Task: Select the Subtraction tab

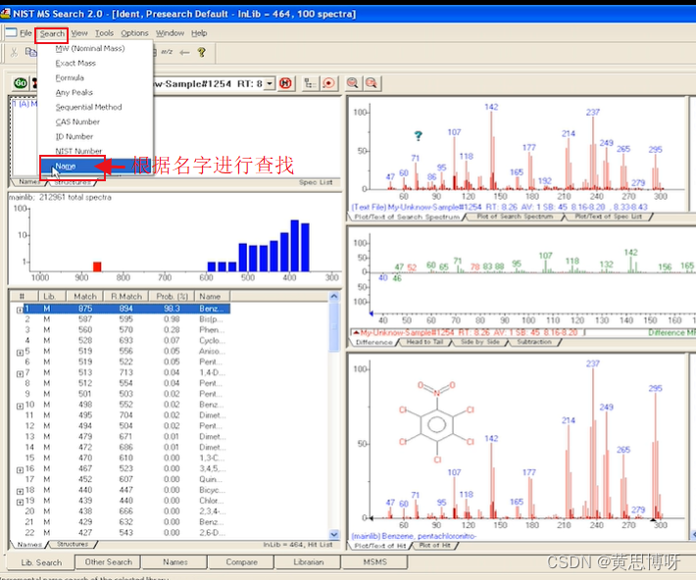Action: click(x=534, y=342)
